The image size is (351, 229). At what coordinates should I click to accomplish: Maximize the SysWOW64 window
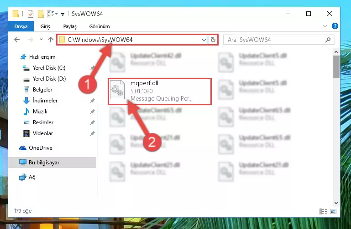point(309,14)
